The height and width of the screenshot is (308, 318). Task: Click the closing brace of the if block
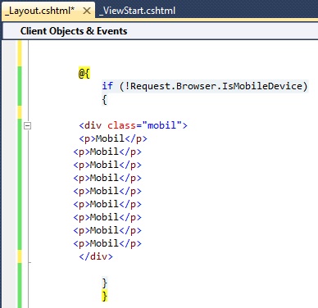104,283
